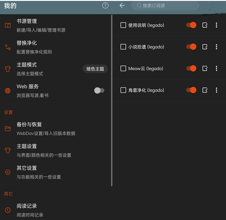
Task: Tick the 烏雲净化 (legado) checkbox
Action: pos(123,90)
